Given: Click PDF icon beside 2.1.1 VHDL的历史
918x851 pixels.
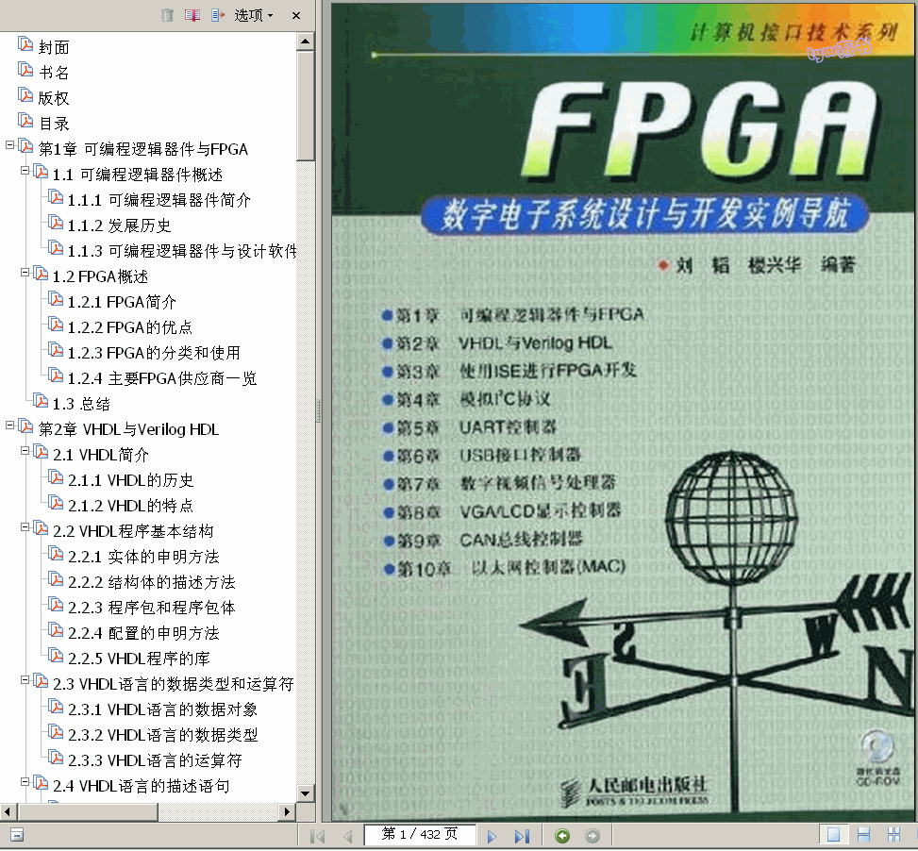Looking at the screenshot, I should [56, 477].
